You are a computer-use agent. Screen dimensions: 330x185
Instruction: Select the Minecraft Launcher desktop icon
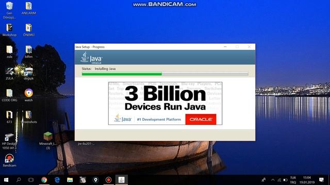point(48,140)
